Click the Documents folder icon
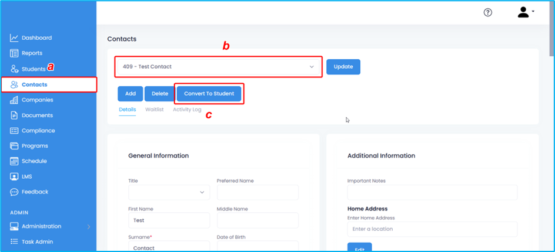This screenshot has height=252, width=555. pos(14,115)
